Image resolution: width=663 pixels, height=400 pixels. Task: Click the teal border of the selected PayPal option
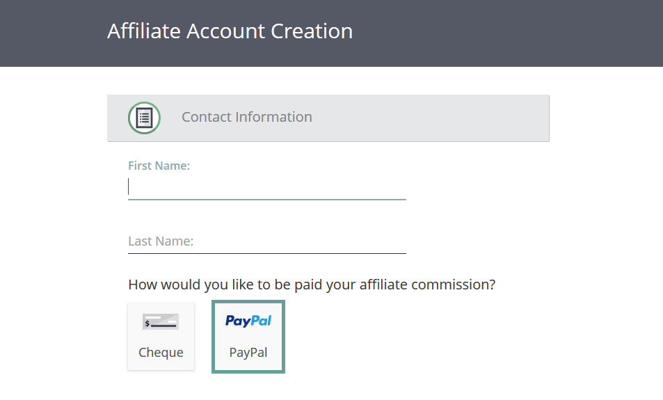click(x=213, y=337)
